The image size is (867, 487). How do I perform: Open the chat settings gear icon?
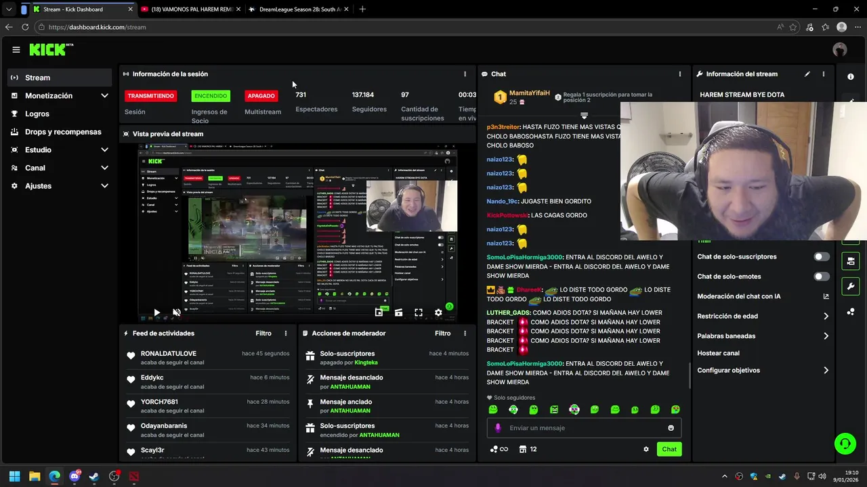click(646, 449)
